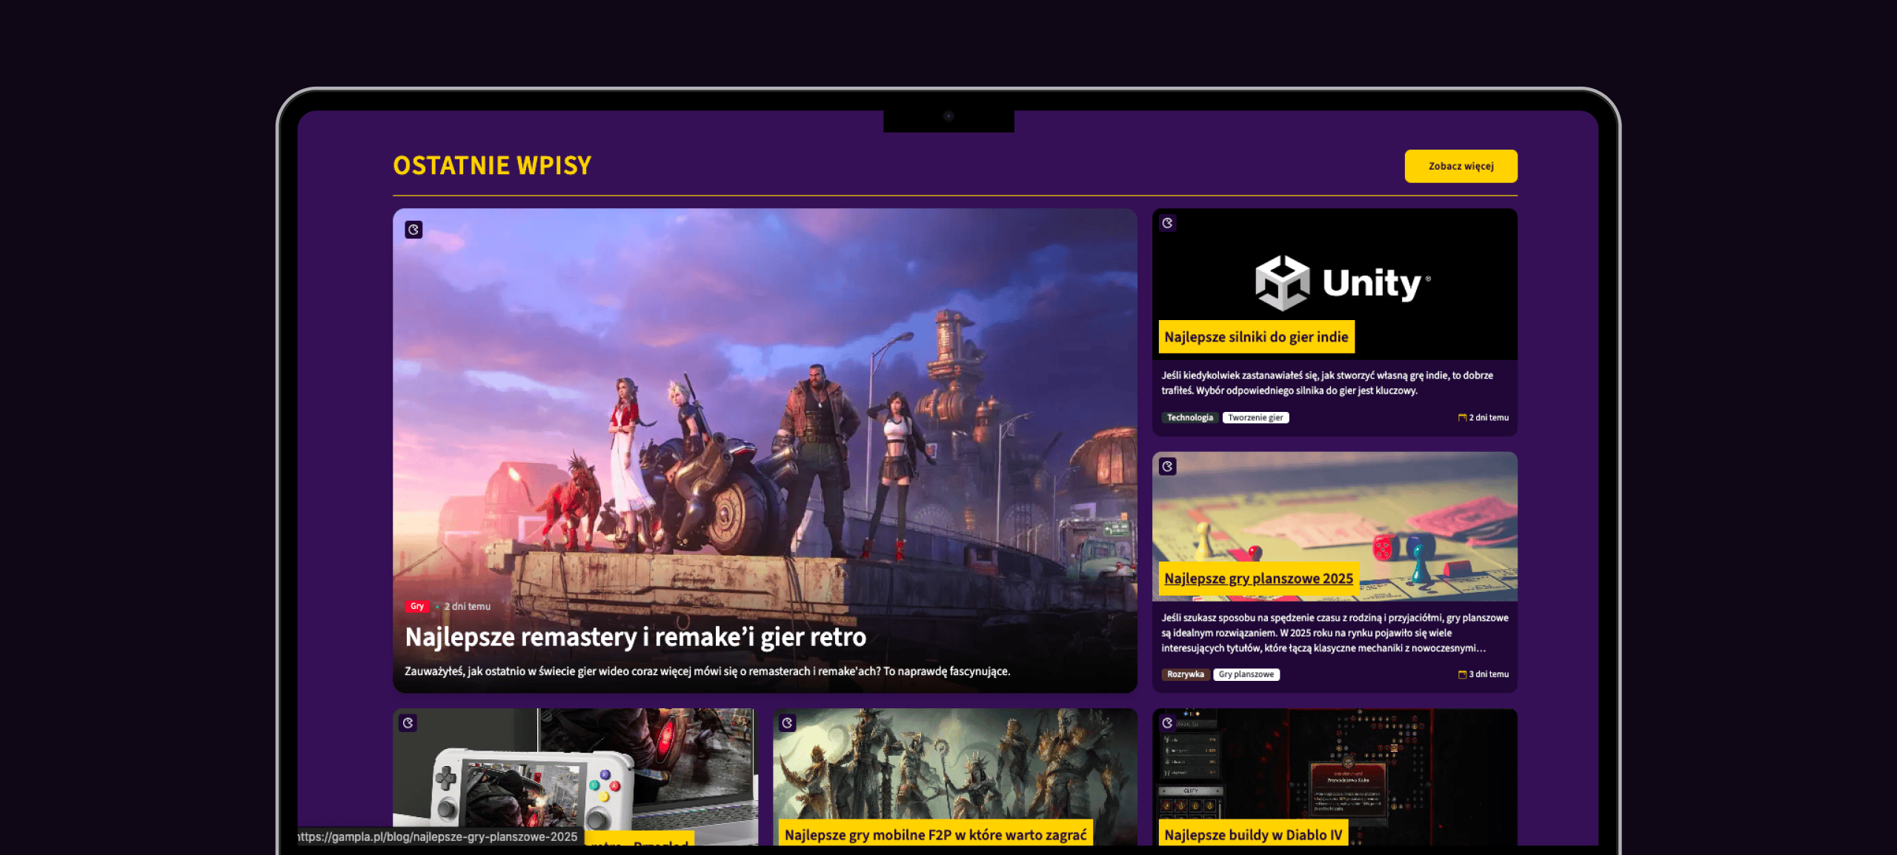The image size is (1897, 855).
Task: Click the badge icon on handheld console card
Action: (x=408, y=722)
